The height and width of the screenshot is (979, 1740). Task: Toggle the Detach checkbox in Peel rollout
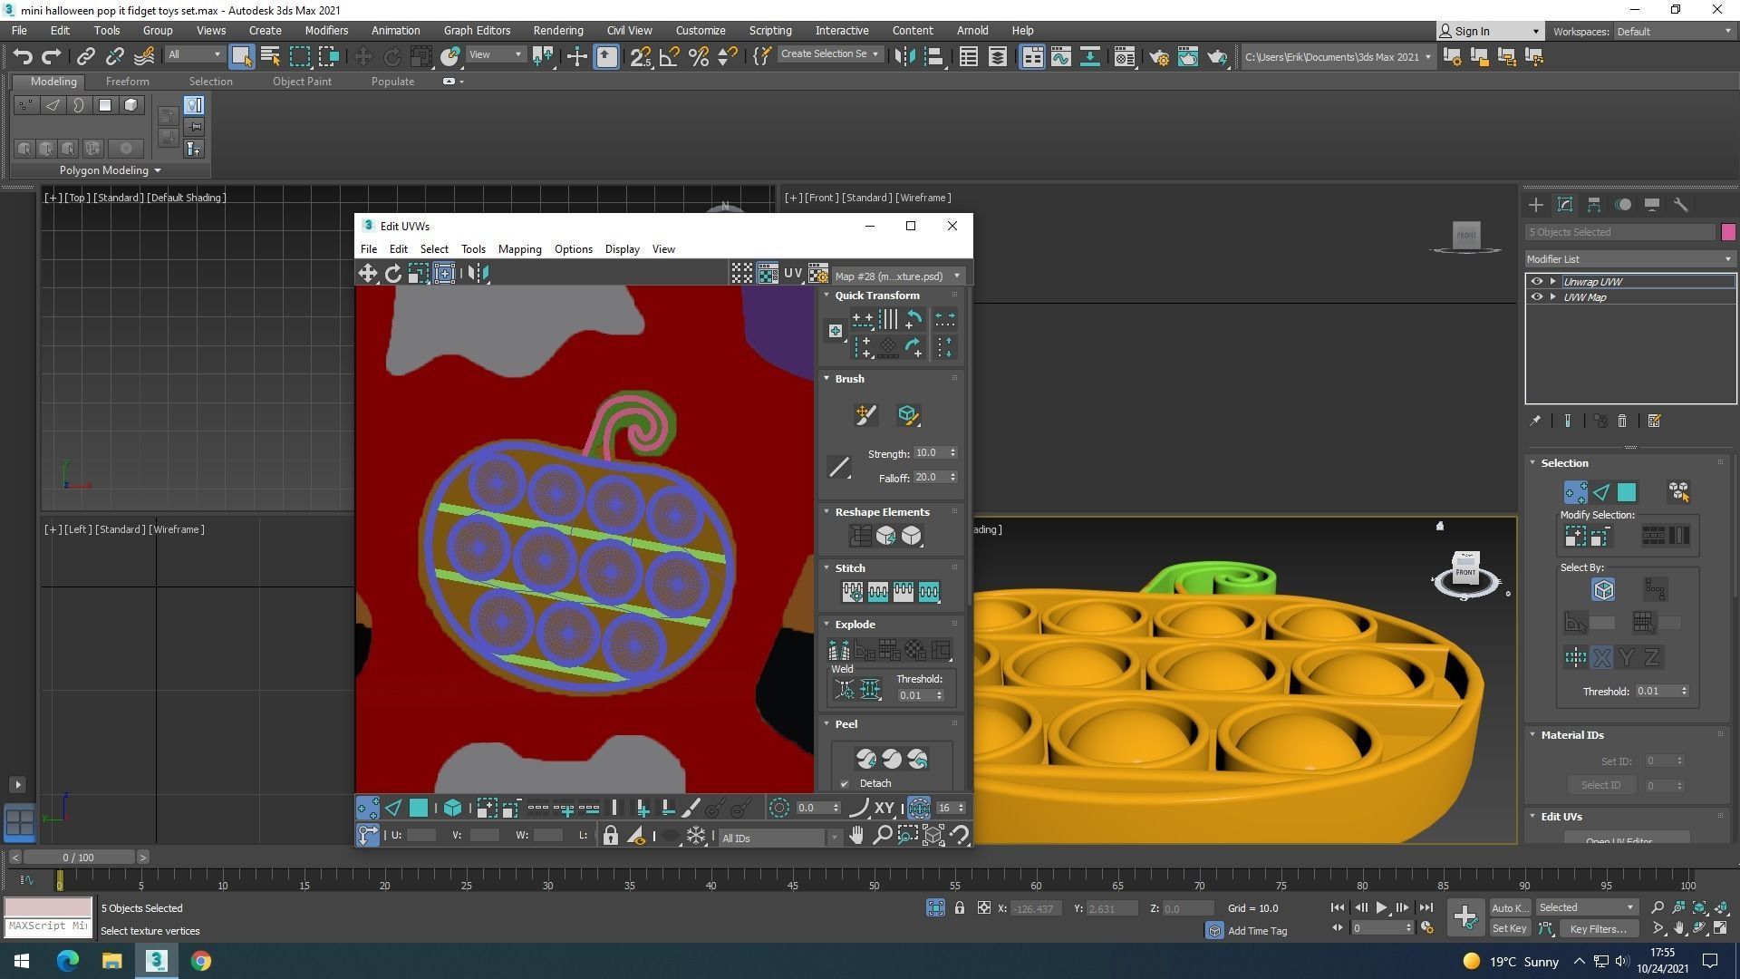pyautogui.click(x=845, y=784)
